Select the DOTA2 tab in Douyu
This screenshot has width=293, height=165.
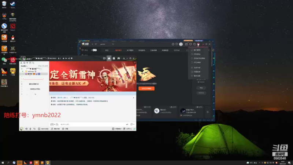point(177,50)
